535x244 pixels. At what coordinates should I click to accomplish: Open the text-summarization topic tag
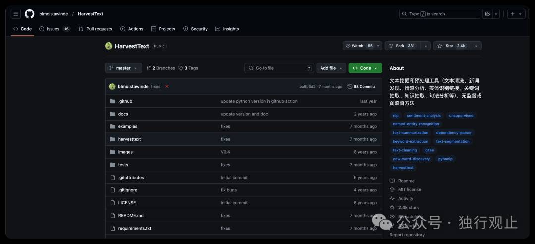coord(411,132)
